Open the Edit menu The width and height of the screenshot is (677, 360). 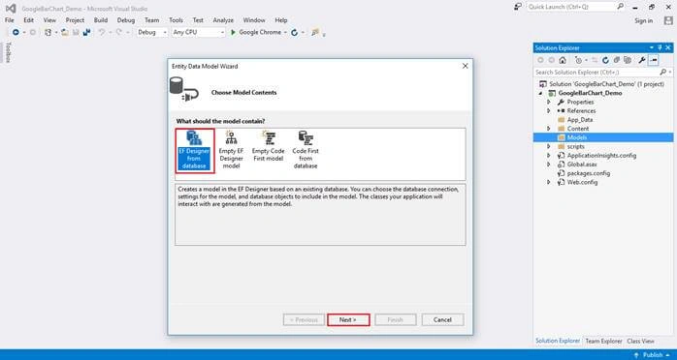pyautogui.click(x=28, y=20)
